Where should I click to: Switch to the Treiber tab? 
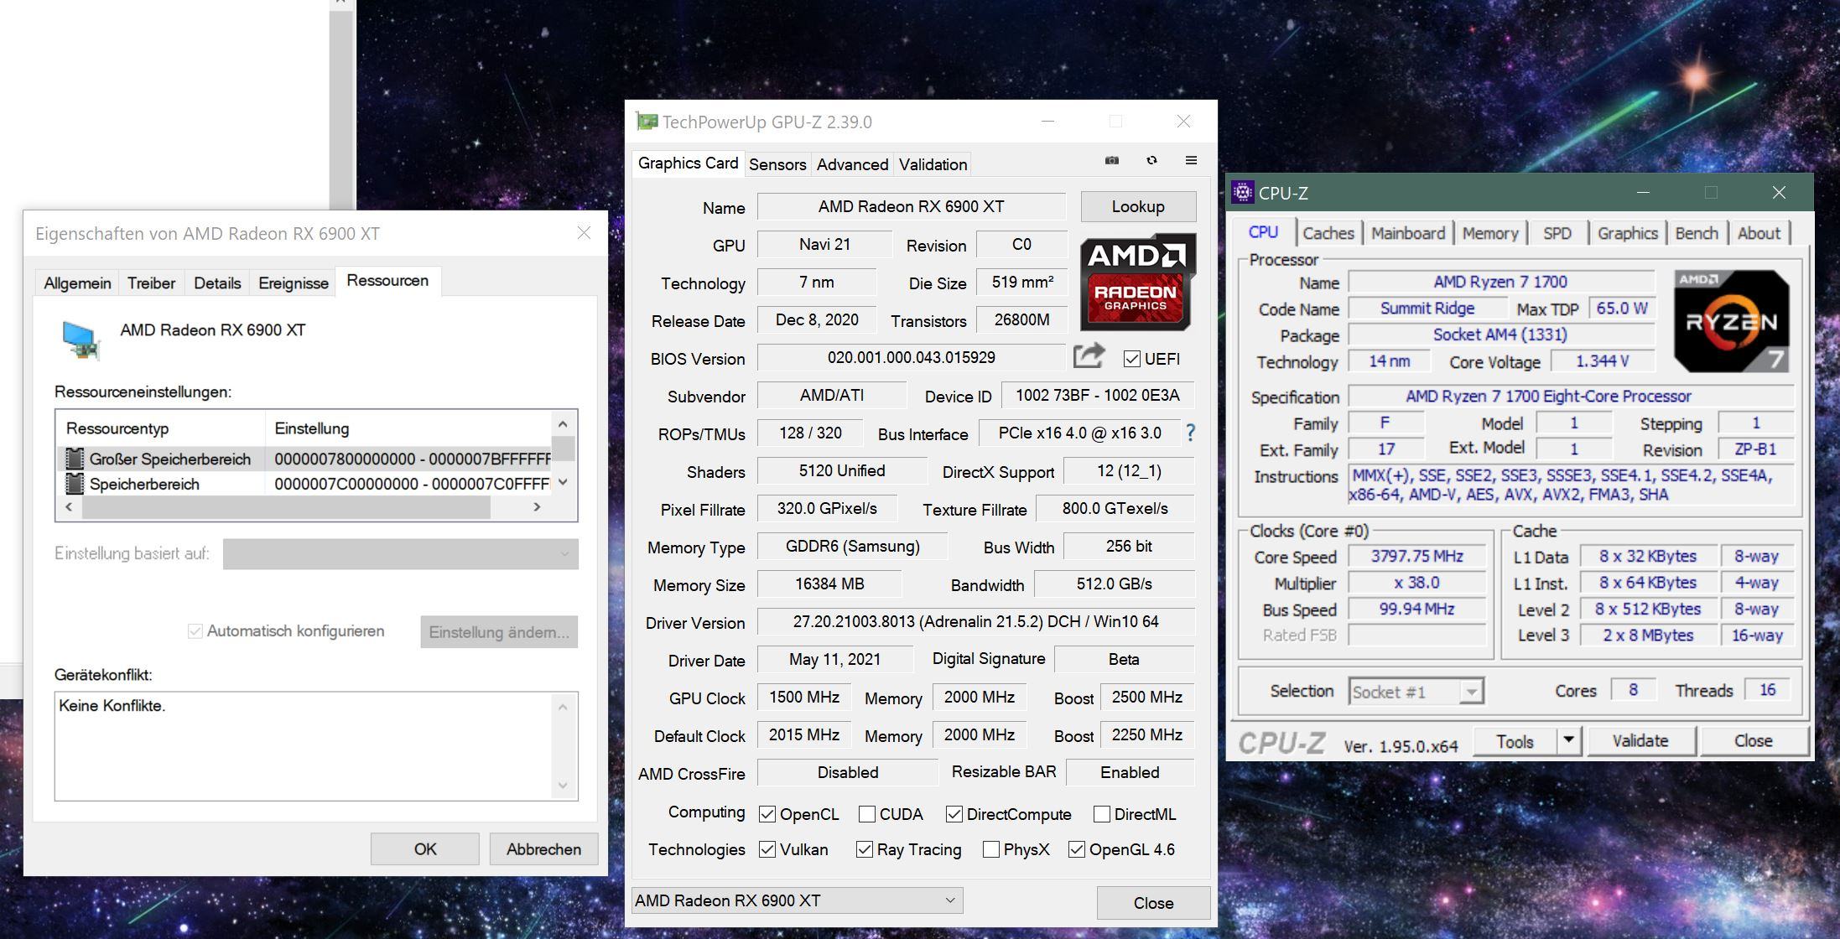(x=151, y=283)
